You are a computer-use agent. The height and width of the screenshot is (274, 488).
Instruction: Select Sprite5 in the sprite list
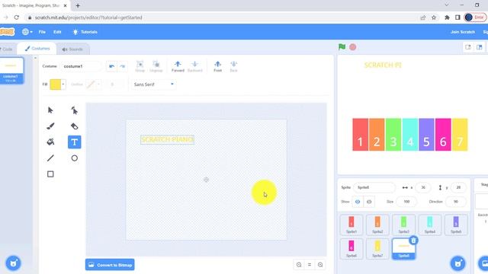(x=456, y=225)
